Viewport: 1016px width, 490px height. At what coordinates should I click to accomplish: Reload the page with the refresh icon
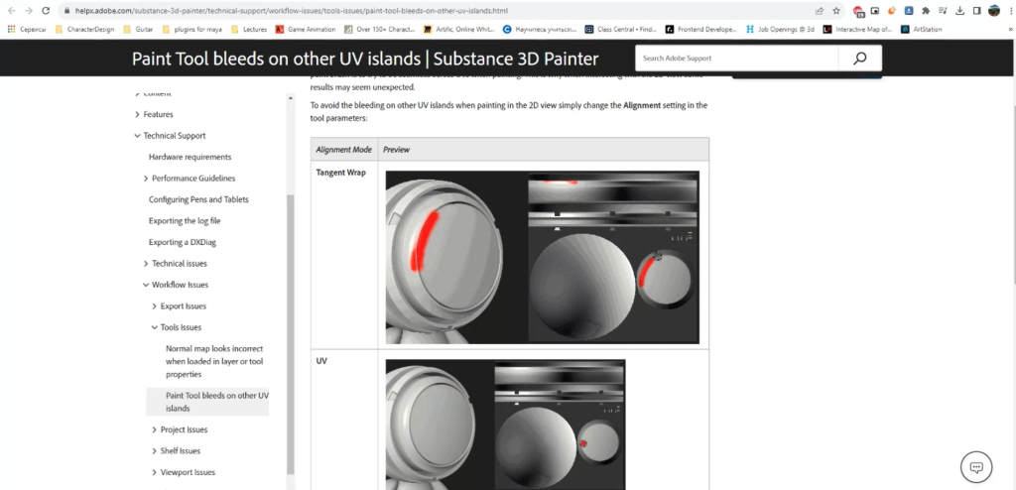[x=46, y=10]
